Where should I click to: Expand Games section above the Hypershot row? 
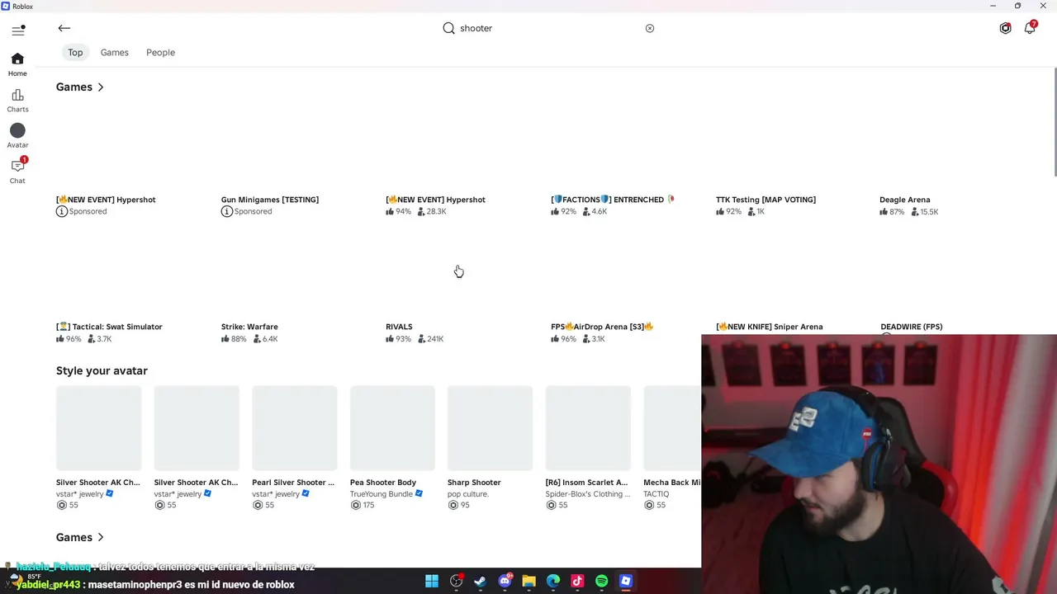click(x=80, y=87)
